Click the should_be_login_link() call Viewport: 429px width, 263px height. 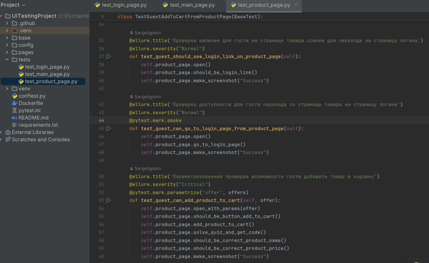[x=225, y=72]
